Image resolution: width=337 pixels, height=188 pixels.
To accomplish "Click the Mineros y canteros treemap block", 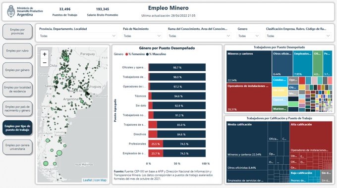I will [249, 67].
